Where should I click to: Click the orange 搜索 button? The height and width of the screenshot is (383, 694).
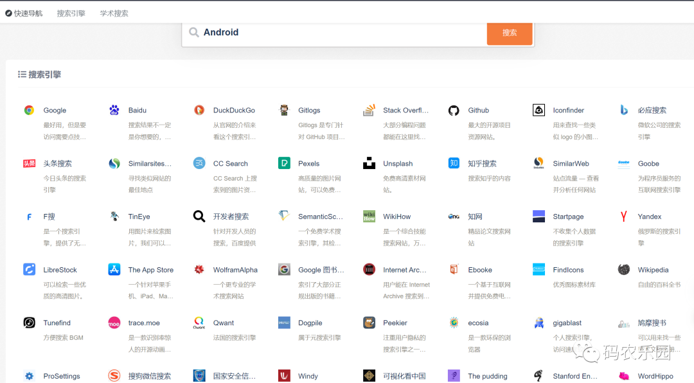[510, 33]
